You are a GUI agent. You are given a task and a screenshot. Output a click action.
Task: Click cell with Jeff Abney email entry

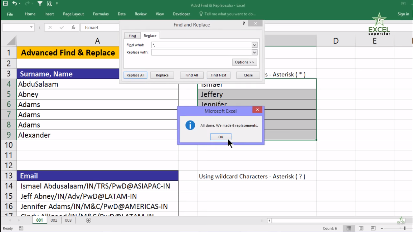click(x=97, y=196)
